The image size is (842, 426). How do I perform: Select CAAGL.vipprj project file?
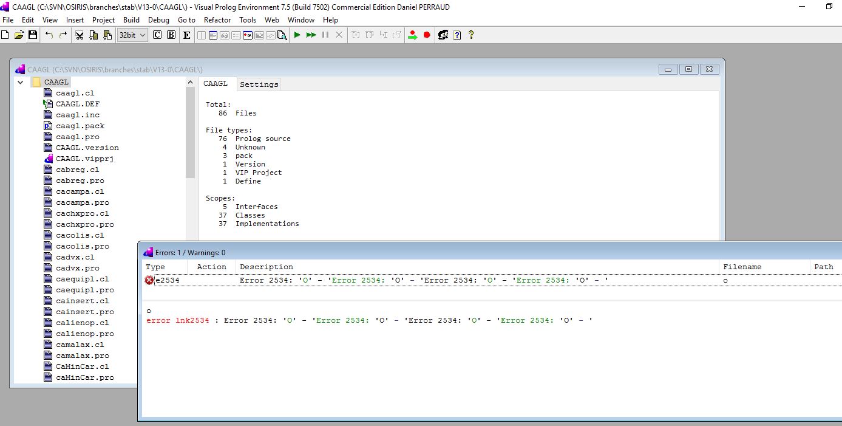[84, 159]
